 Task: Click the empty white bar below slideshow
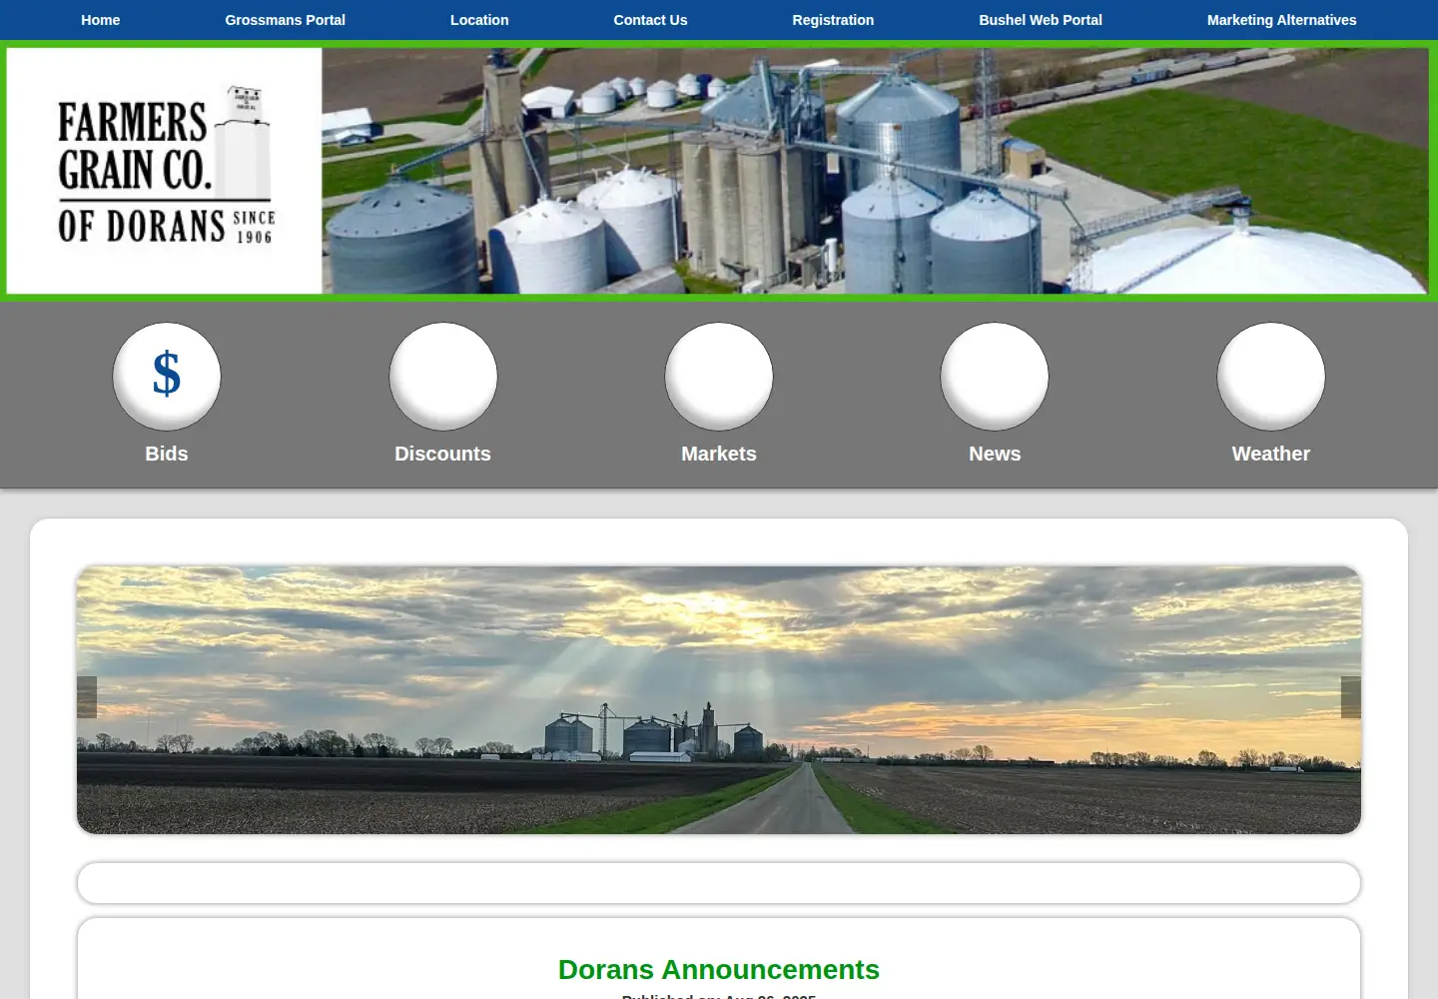(x=719, y=883)
